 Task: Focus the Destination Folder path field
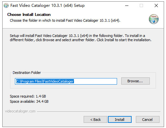[66, 81]
